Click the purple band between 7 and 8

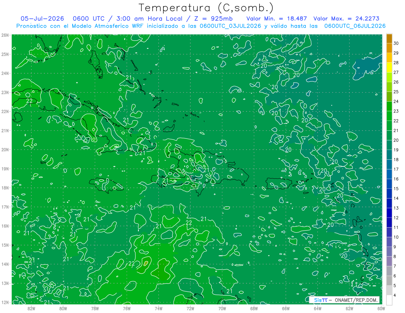(389, 261)
